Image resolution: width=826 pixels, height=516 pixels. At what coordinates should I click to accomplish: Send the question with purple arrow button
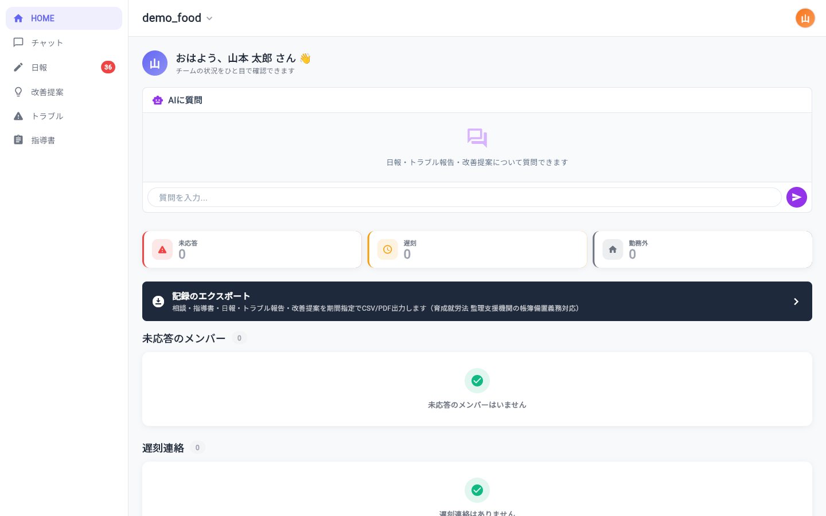797,197
